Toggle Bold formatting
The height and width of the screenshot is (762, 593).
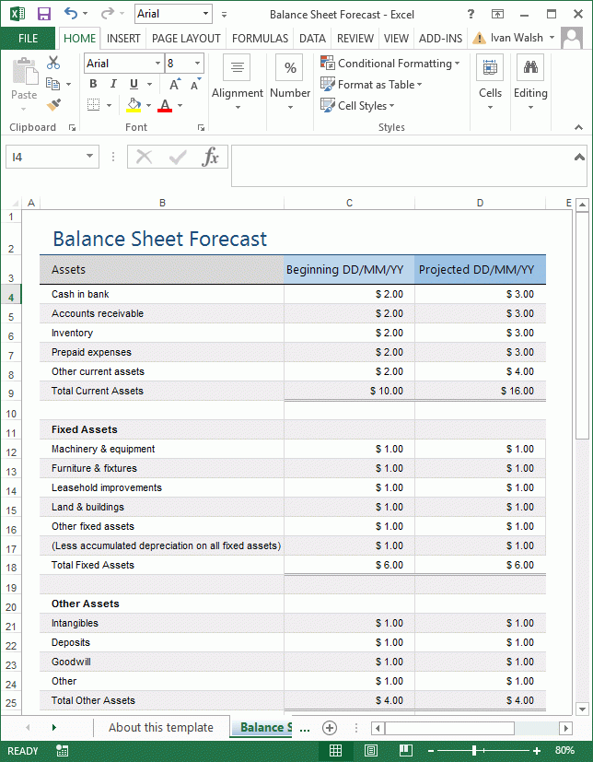point(93,84)
